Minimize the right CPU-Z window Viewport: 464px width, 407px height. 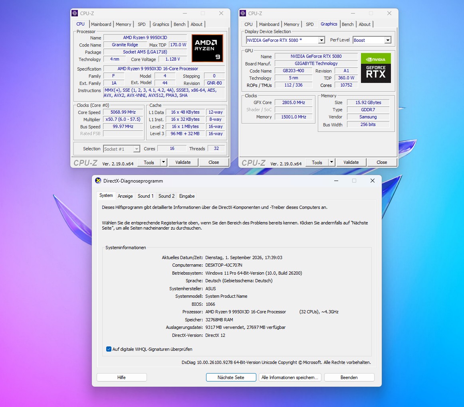pos(353,13)
